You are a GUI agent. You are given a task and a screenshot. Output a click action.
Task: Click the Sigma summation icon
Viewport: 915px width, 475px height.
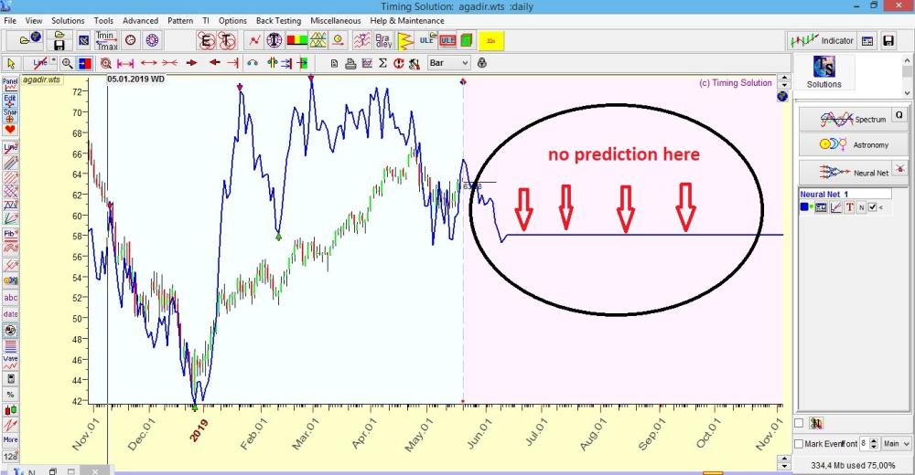click(383, 63)
